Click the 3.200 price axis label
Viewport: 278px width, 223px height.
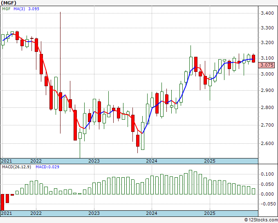[267, 42]
